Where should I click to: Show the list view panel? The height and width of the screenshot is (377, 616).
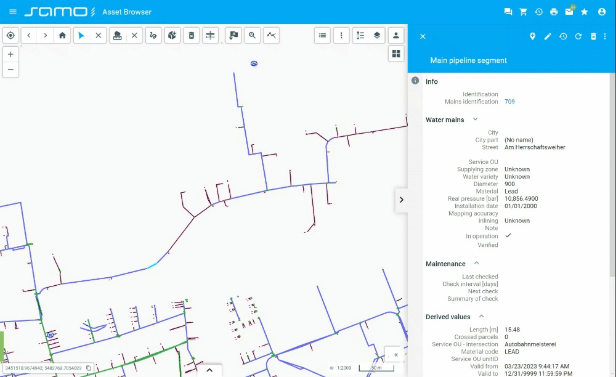pos(323,35)
